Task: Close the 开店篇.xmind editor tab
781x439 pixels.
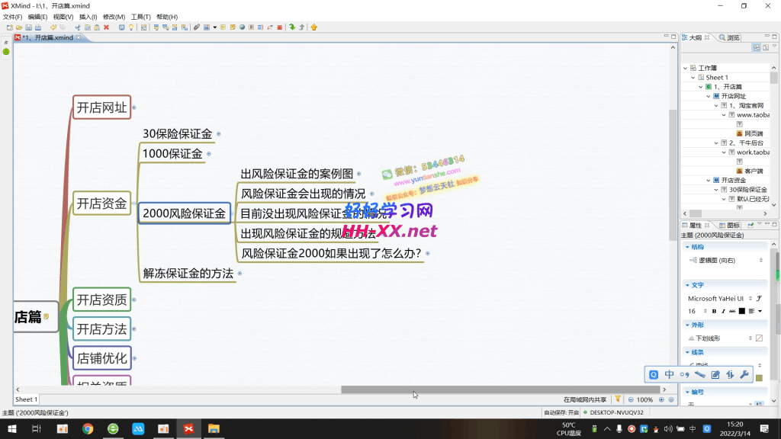Action: point(79,37)
